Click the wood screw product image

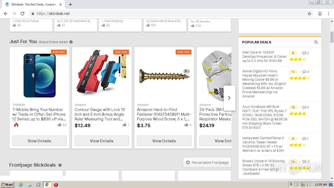coord(164,76)
